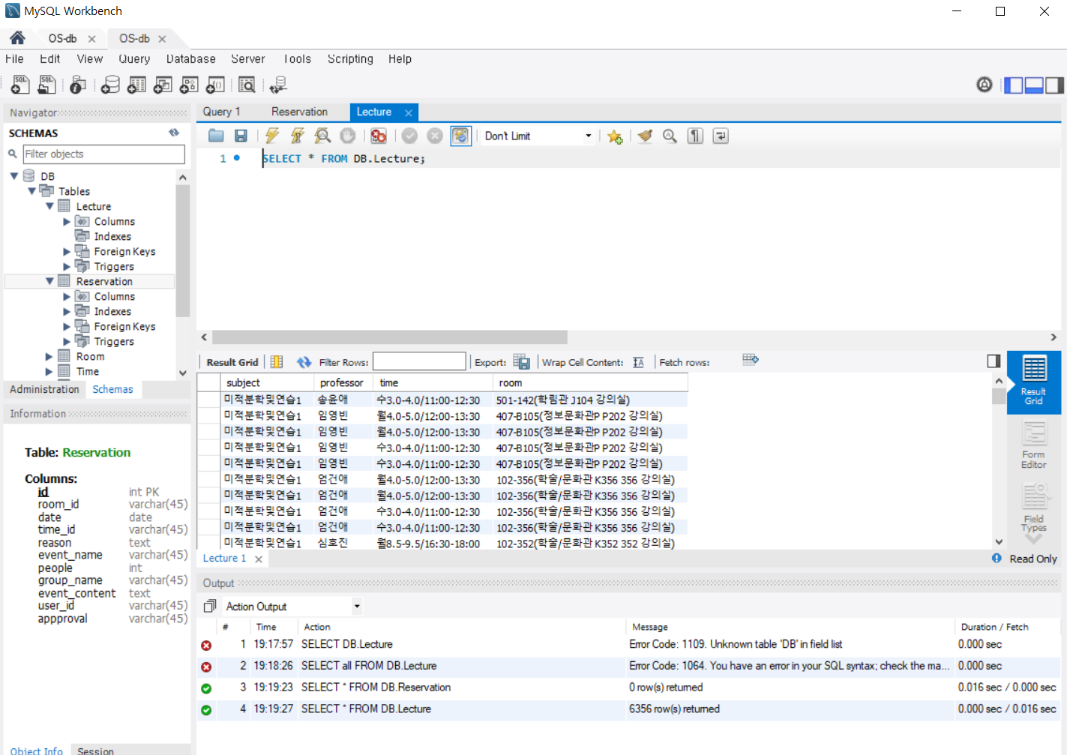Save the script to a file
Viewport: 1067px width, 755px height.
pos(241,136)
